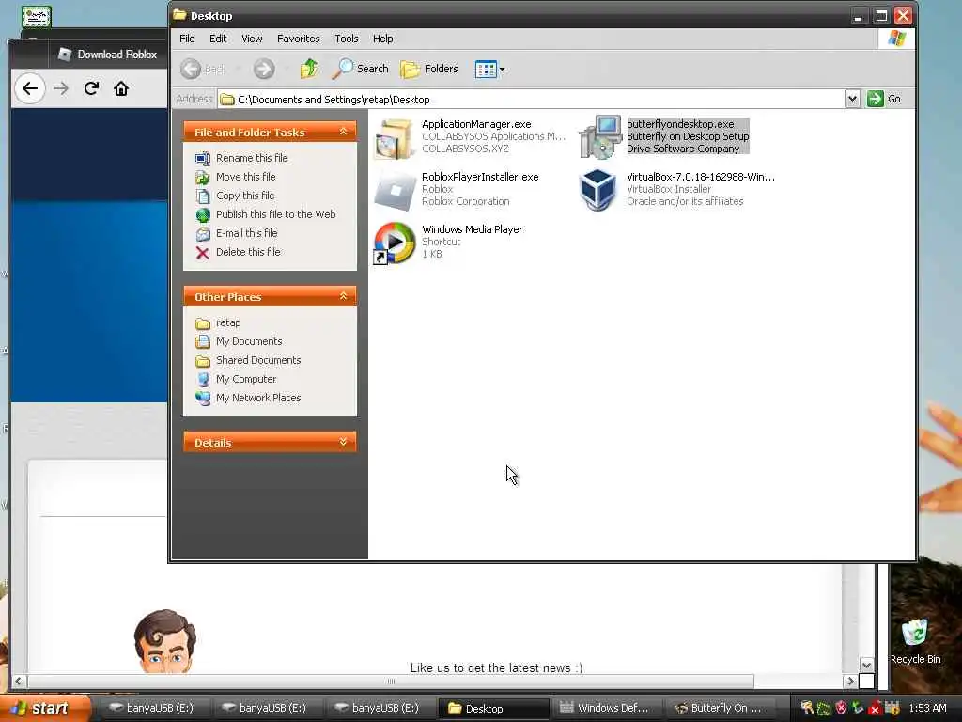Open the Help menu
962x722 pixels.
pyautogui.click(x=383, y=39)
